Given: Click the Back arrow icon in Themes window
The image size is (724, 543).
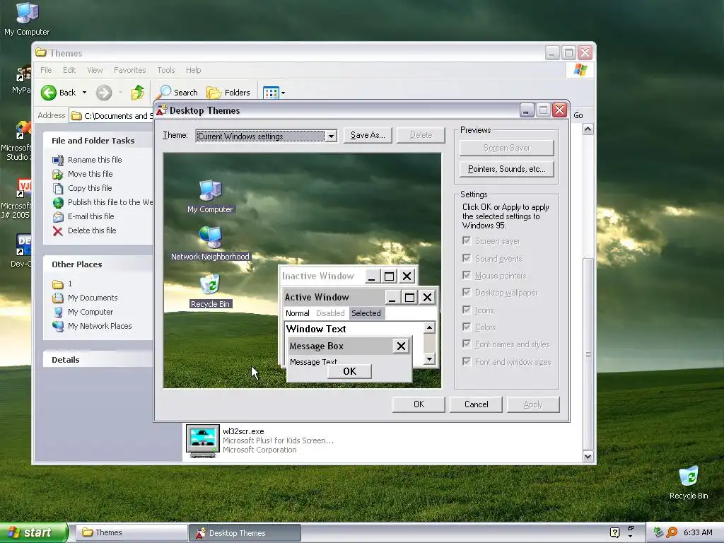Looking at the screenshot, I should [49, 93].
